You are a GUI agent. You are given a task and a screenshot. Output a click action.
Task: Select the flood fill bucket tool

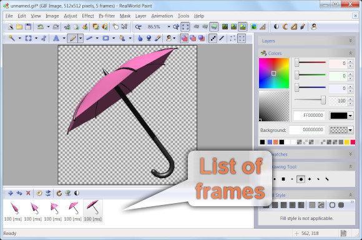(122, 38)
